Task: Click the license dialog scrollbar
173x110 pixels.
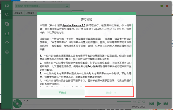Action: (x=133, y=40)
